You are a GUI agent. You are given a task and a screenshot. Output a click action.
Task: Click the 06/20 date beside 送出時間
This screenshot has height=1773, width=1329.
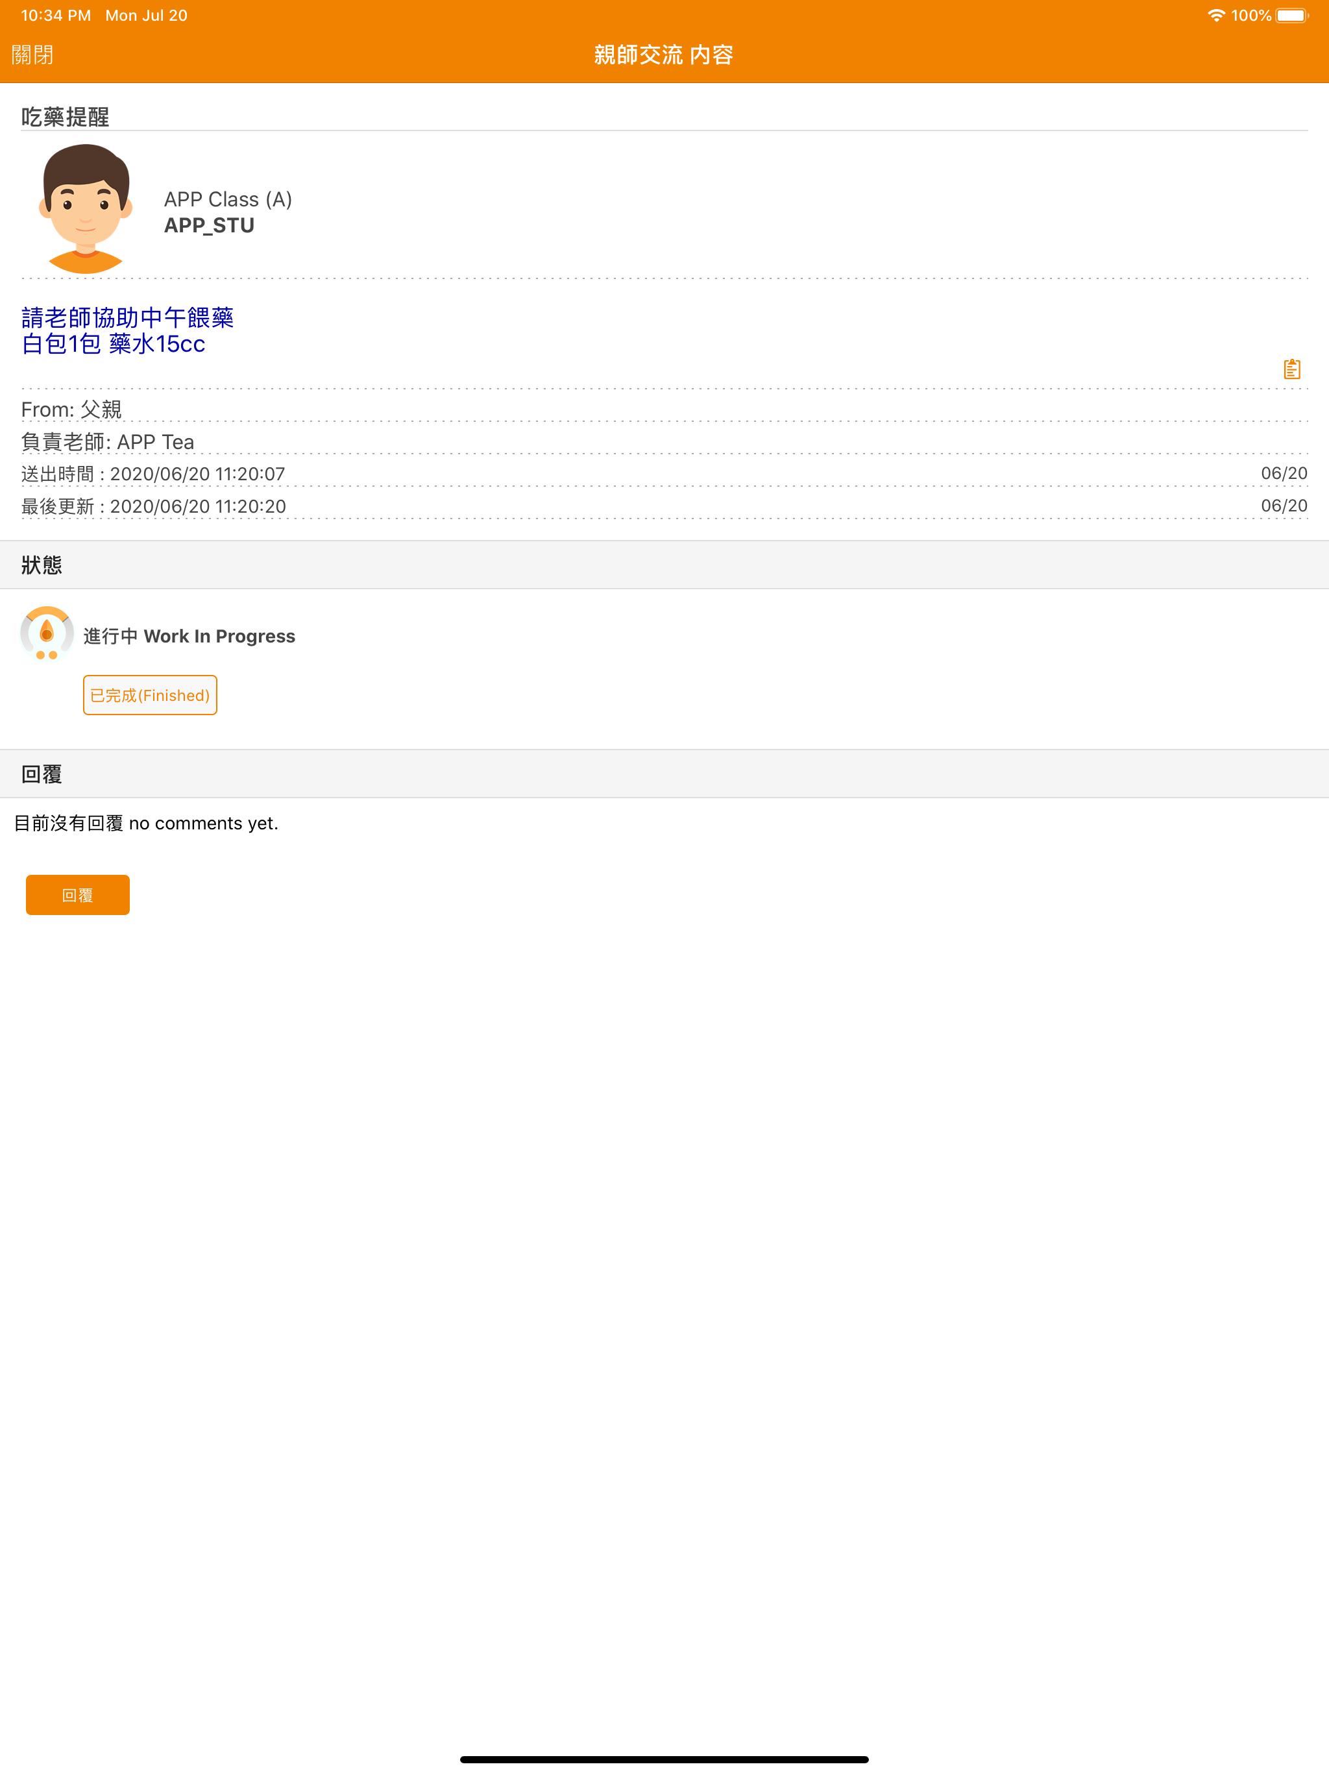click(1284, 473)
